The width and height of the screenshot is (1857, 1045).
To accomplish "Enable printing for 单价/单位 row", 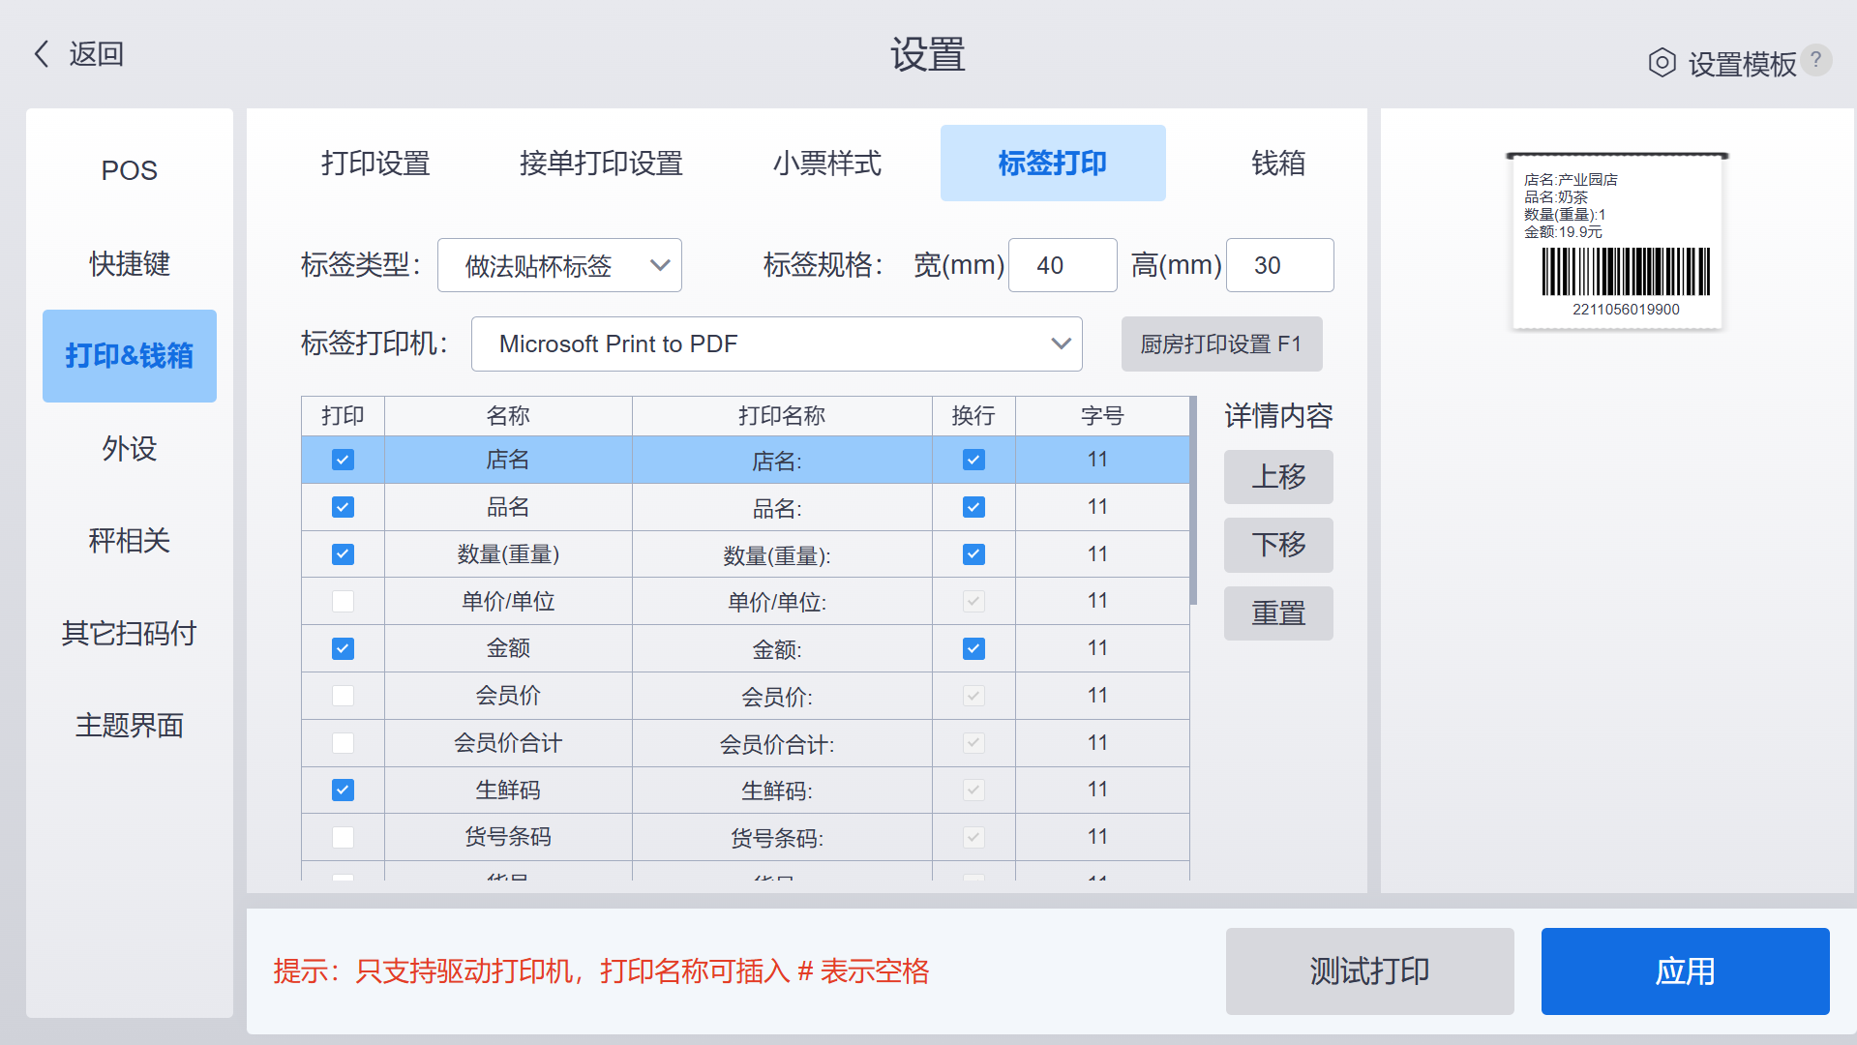I will [x=343, y=601].
